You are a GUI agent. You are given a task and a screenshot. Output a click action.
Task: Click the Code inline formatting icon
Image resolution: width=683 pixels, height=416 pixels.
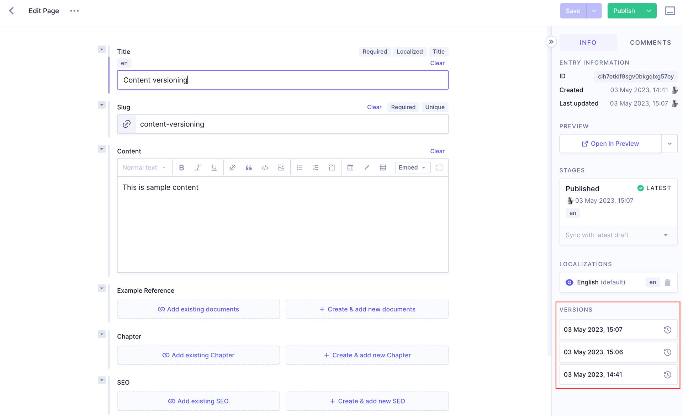265,168
